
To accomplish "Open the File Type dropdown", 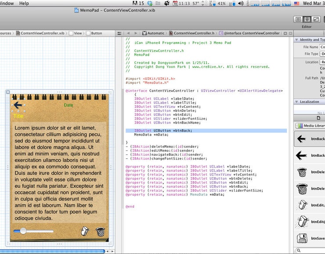I will pyautogui.click(x=322, y=54).
